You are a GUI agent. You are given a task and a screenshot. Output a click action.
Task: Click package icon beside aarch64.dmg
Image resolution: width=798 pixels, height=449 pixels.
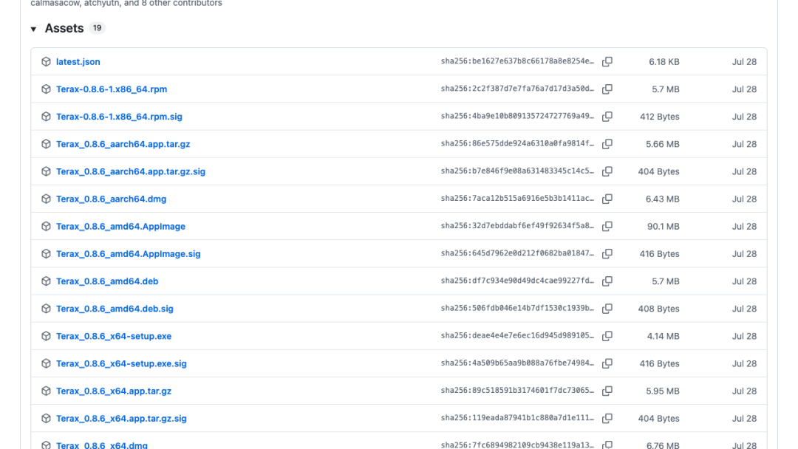click(x=46, y=199)
